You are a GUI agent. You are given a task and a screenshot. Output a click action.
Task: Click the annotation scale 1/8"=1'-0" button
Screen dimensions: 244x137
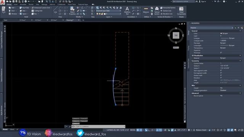pos(181,130)
